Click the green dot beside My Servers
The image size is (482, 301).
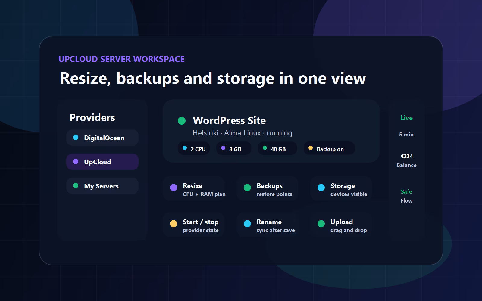point(76,185)
